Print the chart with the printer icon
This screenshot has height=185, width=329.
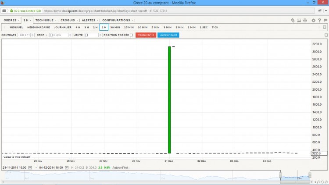(305, 20)
